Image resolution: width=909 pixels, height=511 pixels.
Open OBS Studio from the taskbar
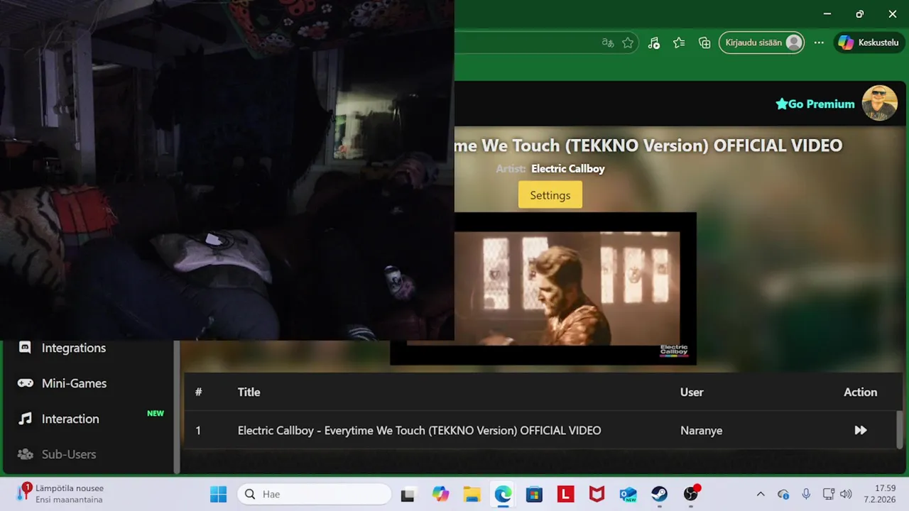point(691,494)
